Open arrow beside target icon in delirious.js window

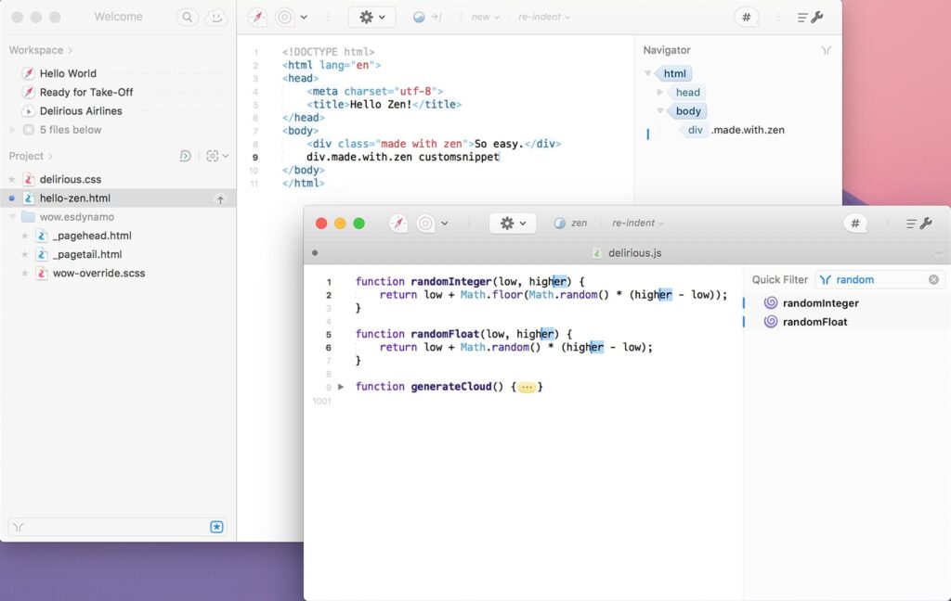pos(445,224)
